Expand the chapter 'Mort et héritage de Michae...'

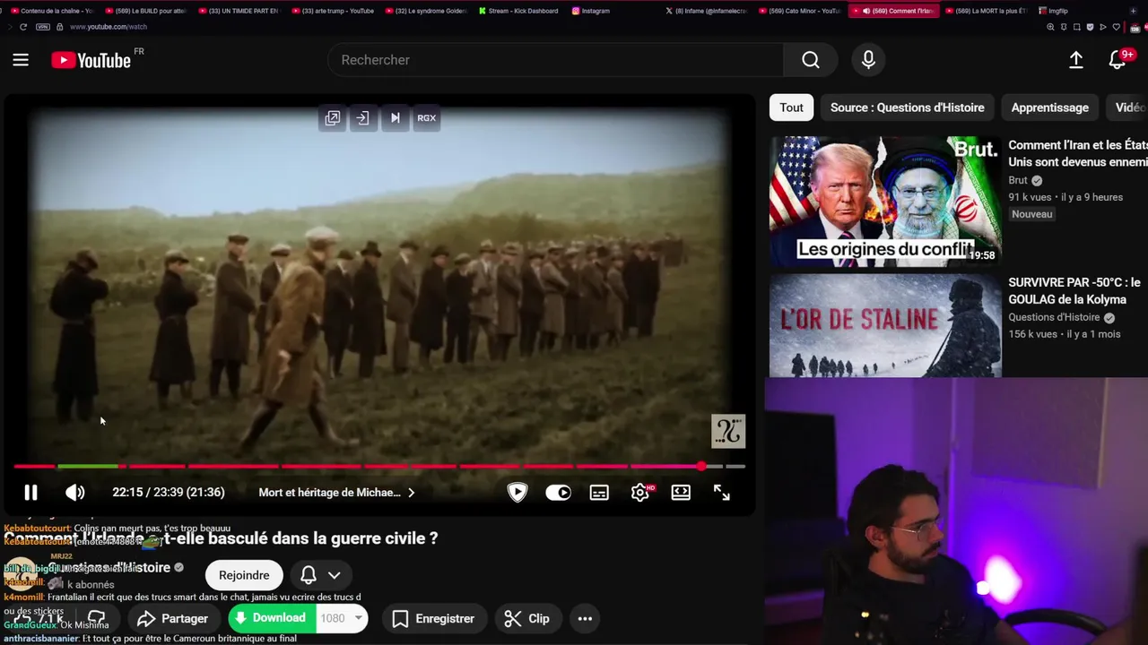point(336,493)
